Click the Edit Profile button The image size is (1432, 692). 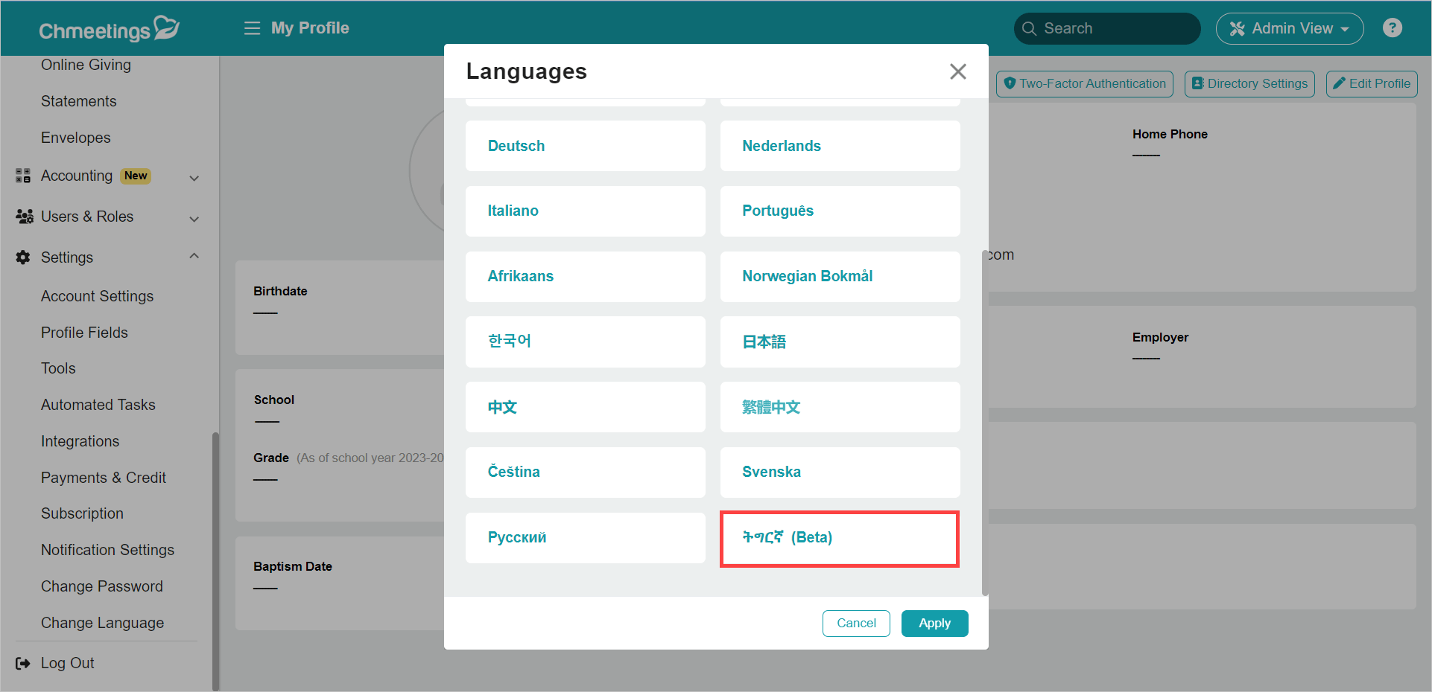click(x=1372, y=83)
